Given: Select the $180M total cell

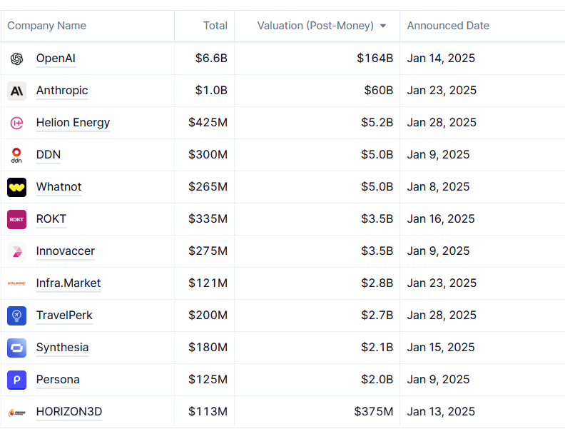Looking at the screenshot, I should (x=204, y=347).
